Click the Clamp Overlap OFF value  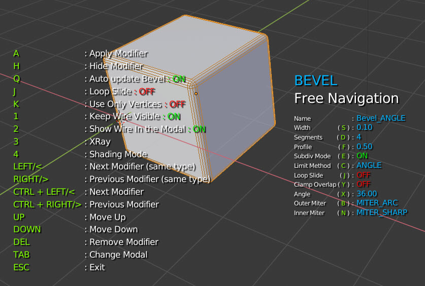click(x=364, y=184)
